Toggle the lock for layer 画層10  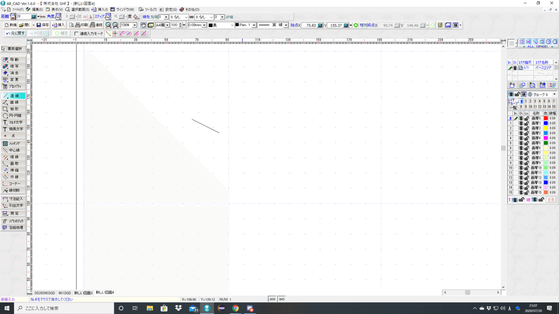point(526,168)
